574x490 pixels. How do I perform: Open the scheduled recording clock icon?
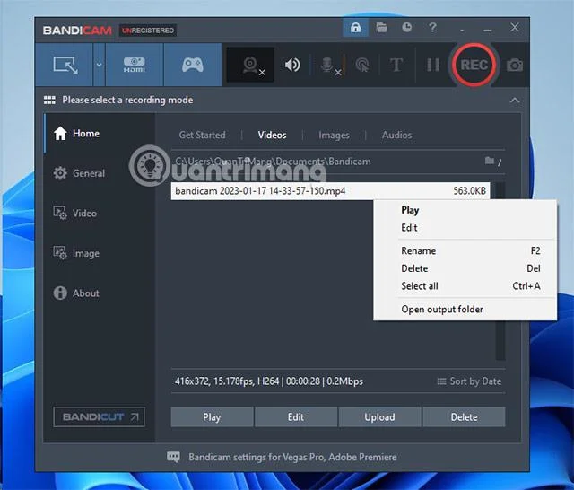[406, 28]
